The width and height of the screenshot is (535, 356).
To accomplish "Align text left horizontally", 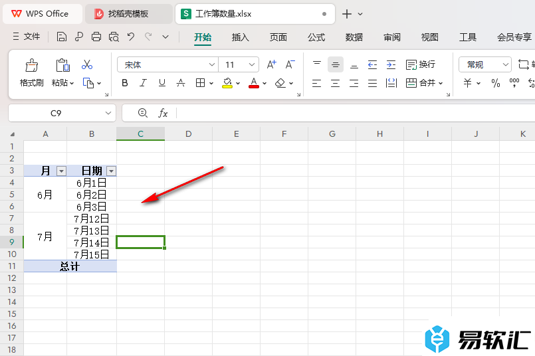I will pos(316,83).
